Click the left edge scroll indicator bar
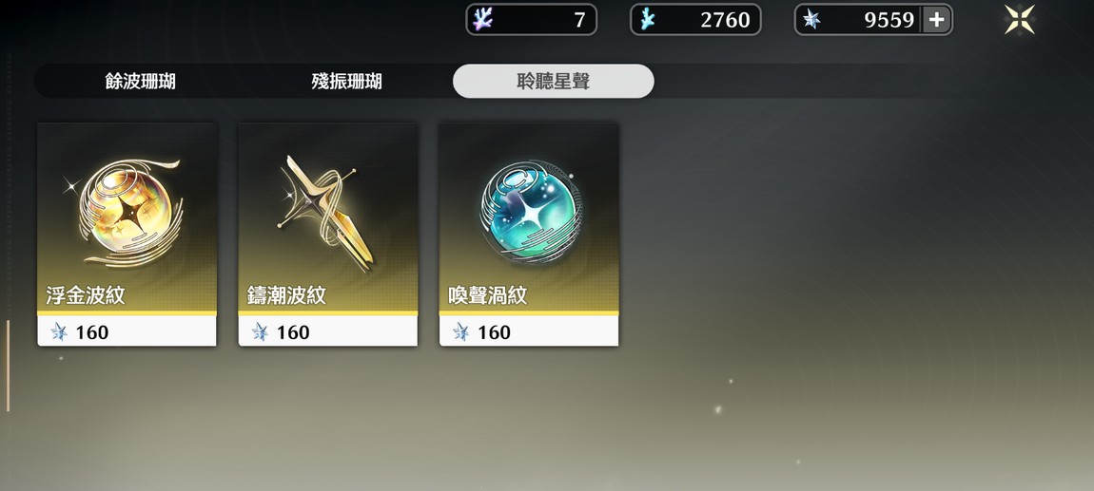 pos(9,366)
